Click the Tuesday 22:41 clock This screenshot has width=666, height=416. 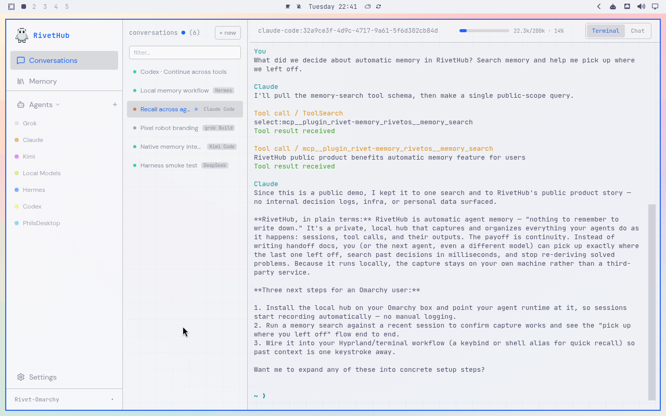(x=332, y=7)
